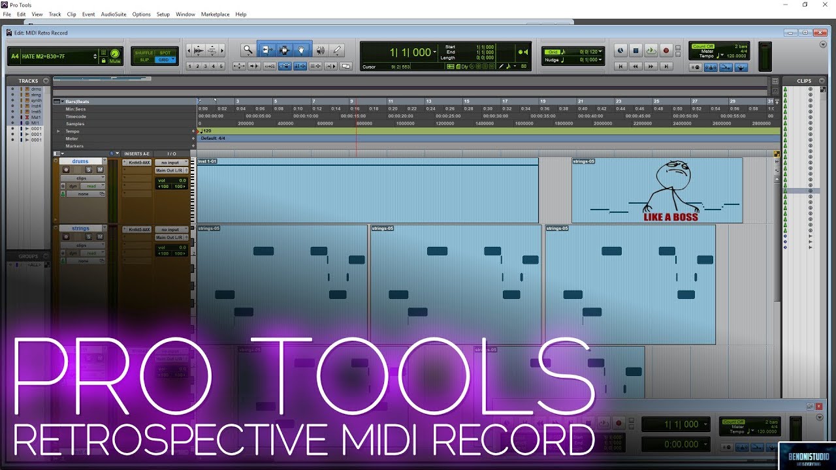Solo the drums track
836x470 pixels.
pyautogui.click(x=89, y=170)
